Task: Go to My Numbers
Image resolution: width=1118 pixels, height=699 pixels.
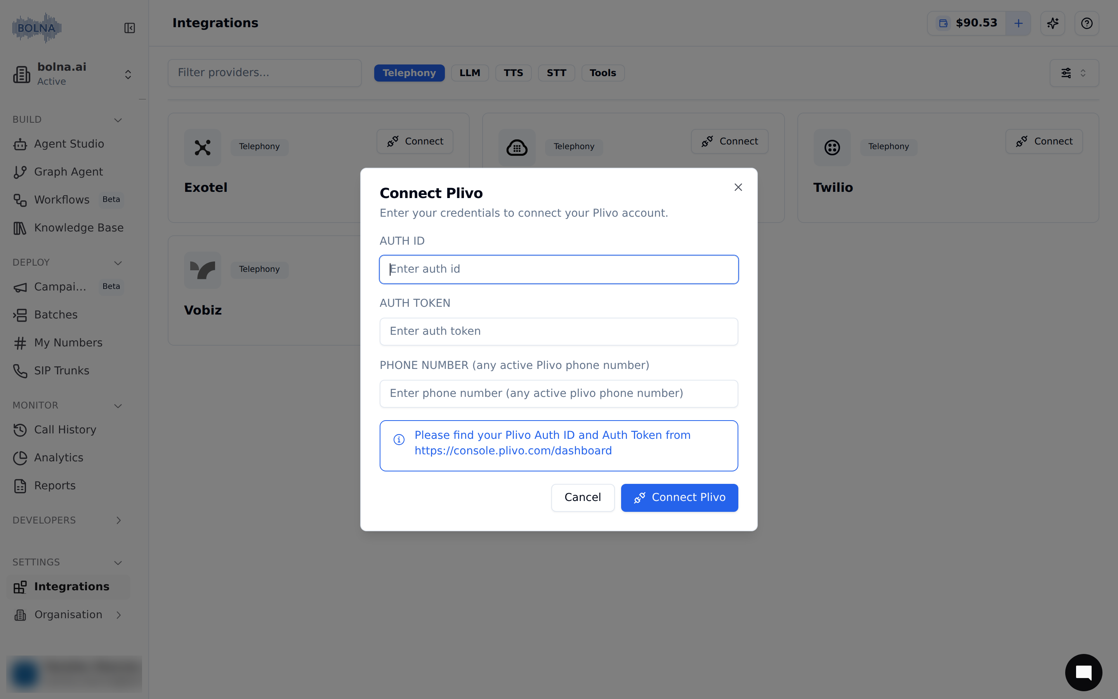Action: [x=68, y=343]
